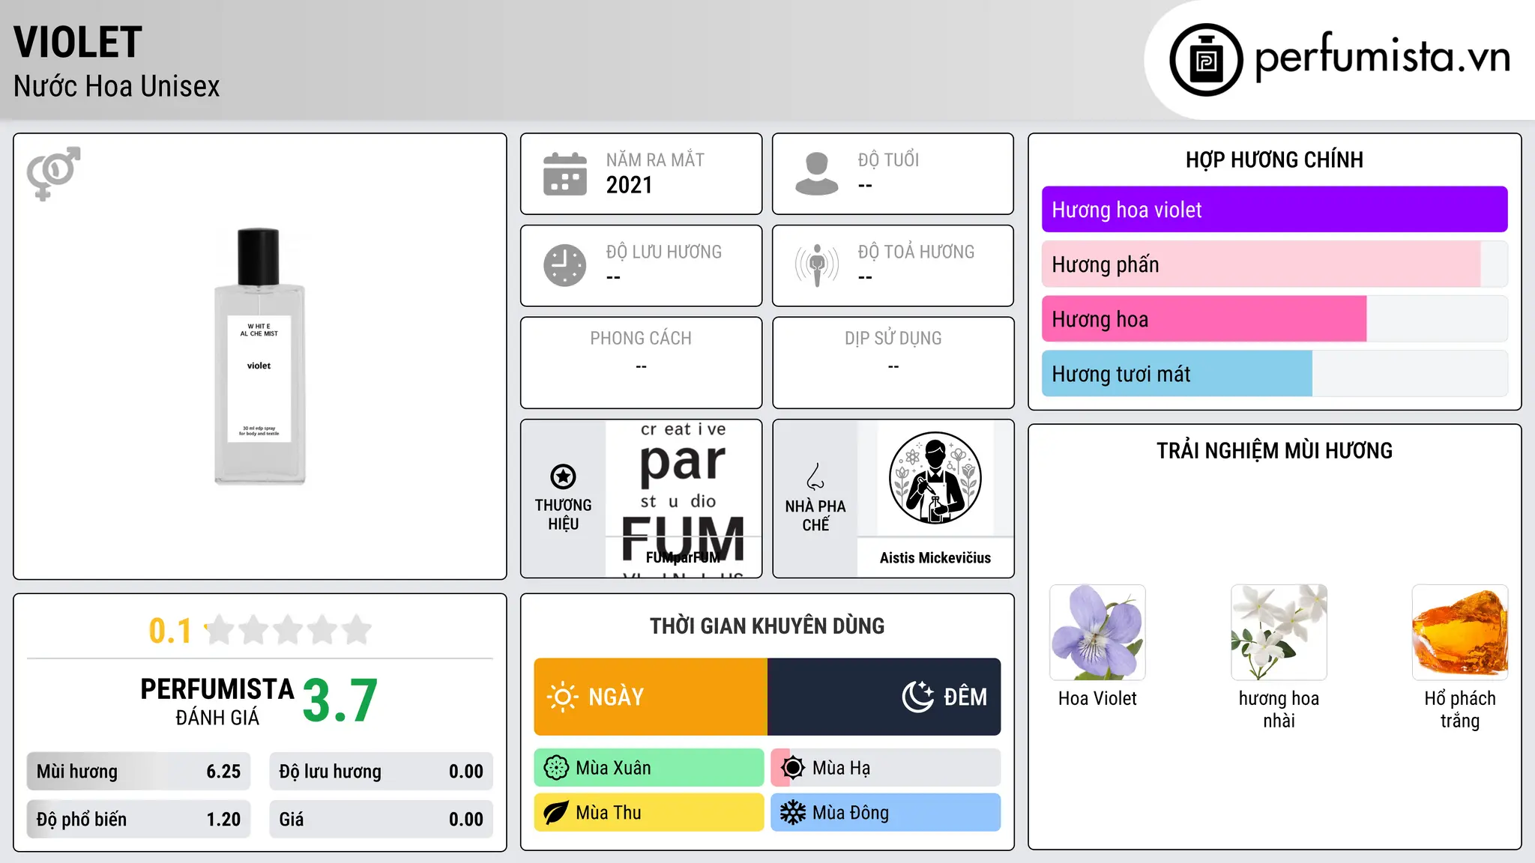This screenshot has width=1535, height=863.
Task: Open the Hổ phách trắng amber image
Action: pyautogui.click(x=1460, y=632)
